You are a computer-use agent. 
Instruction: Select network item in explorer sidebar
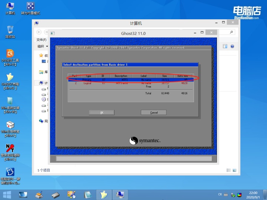pos(43,121)
